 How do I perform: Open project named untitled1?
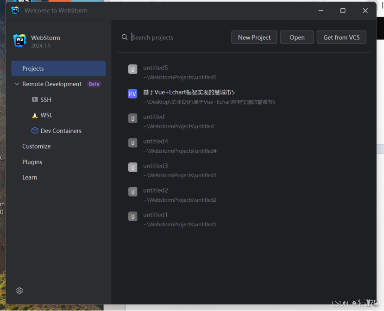click(x=155, y=215)
